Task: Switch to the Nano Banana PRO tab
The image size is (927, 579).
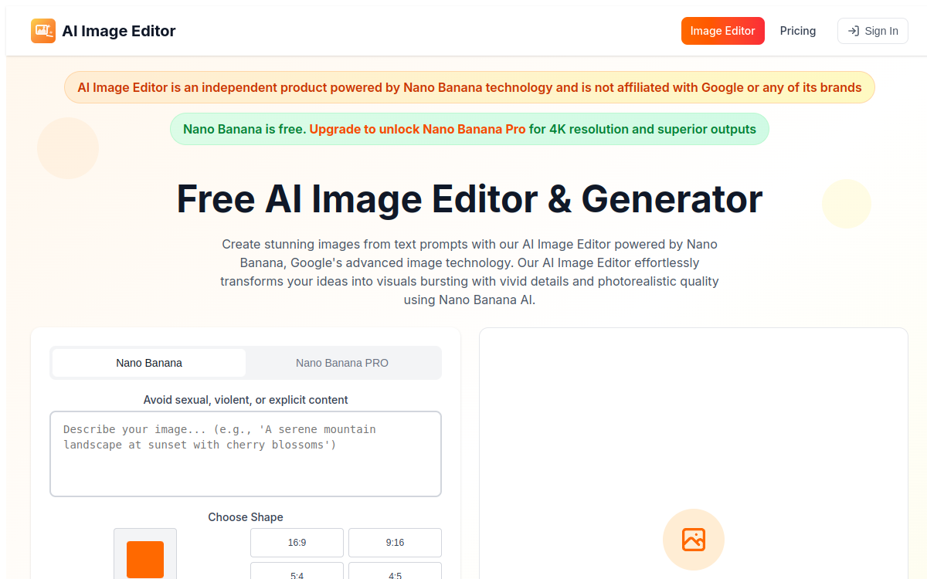Action: [x=342, y=363]
